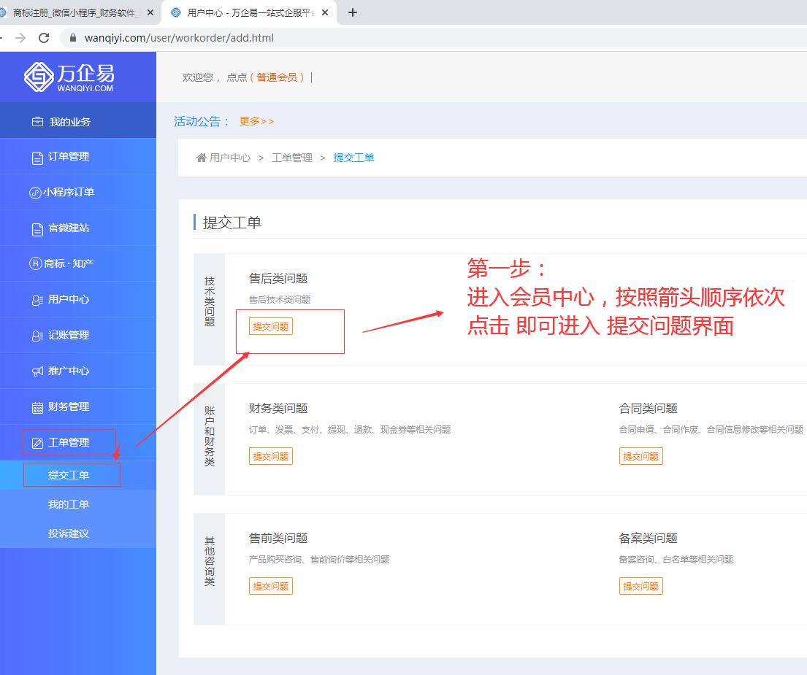Open 我的工单 submenu item
Viewport: 807px width, 675px height.
pos(78,504)
